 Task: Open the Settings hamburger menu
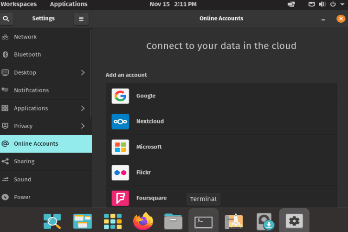click(x=81, y=19)
